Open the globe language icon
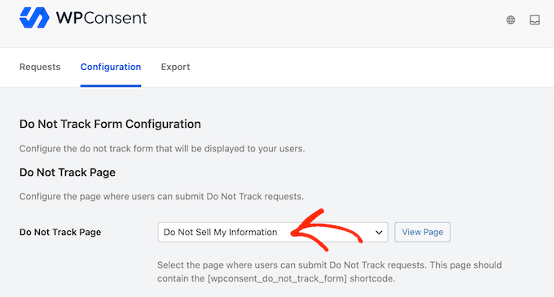The height and width of the screenshot is (297, 554). coord(511,20)
